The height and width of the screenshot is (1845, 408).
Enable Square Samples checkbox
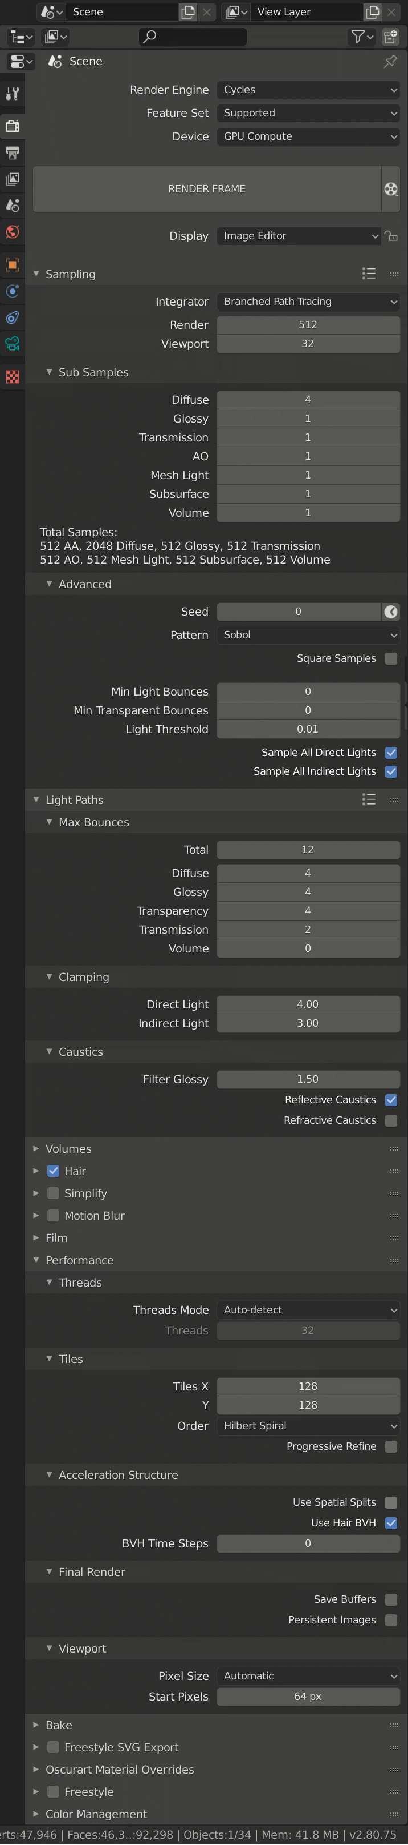[x=391, y=658]
